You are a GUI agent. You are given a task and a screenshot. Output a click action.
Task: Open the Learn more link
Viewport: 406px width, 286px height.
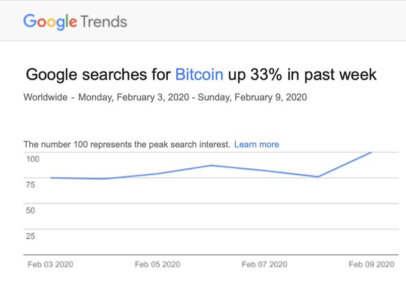(x=257, y=144)
